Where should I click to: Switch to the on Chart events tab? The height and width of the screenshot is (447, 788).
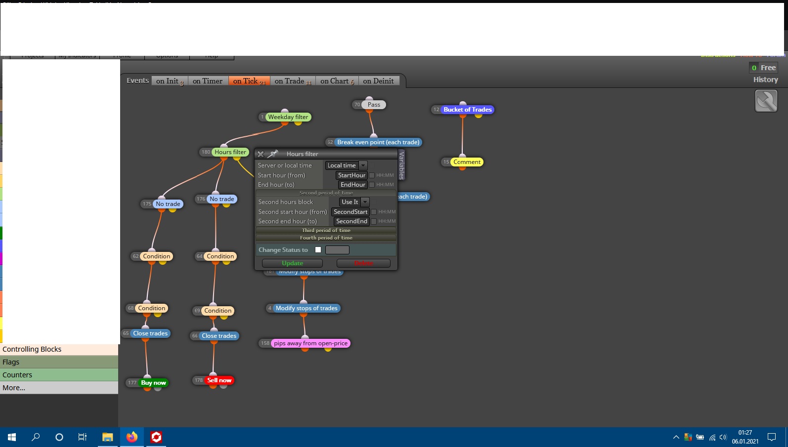coord(337,81)
